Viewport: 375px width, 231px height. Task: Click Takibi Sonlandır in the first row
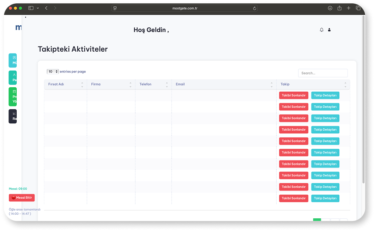click(x=293, y=95)
